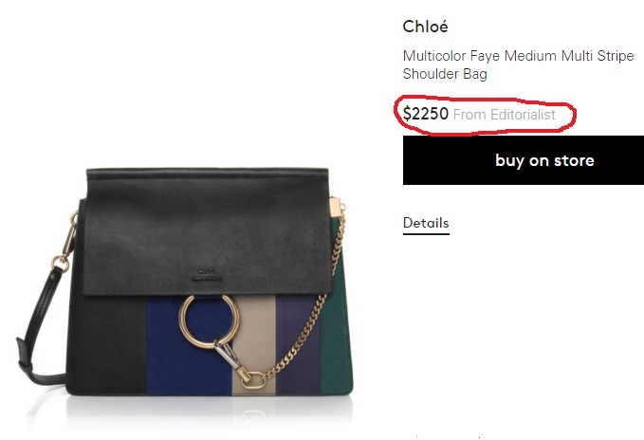
Task: Click the large gold ring on the bag
Action: (x=209, y=321)
